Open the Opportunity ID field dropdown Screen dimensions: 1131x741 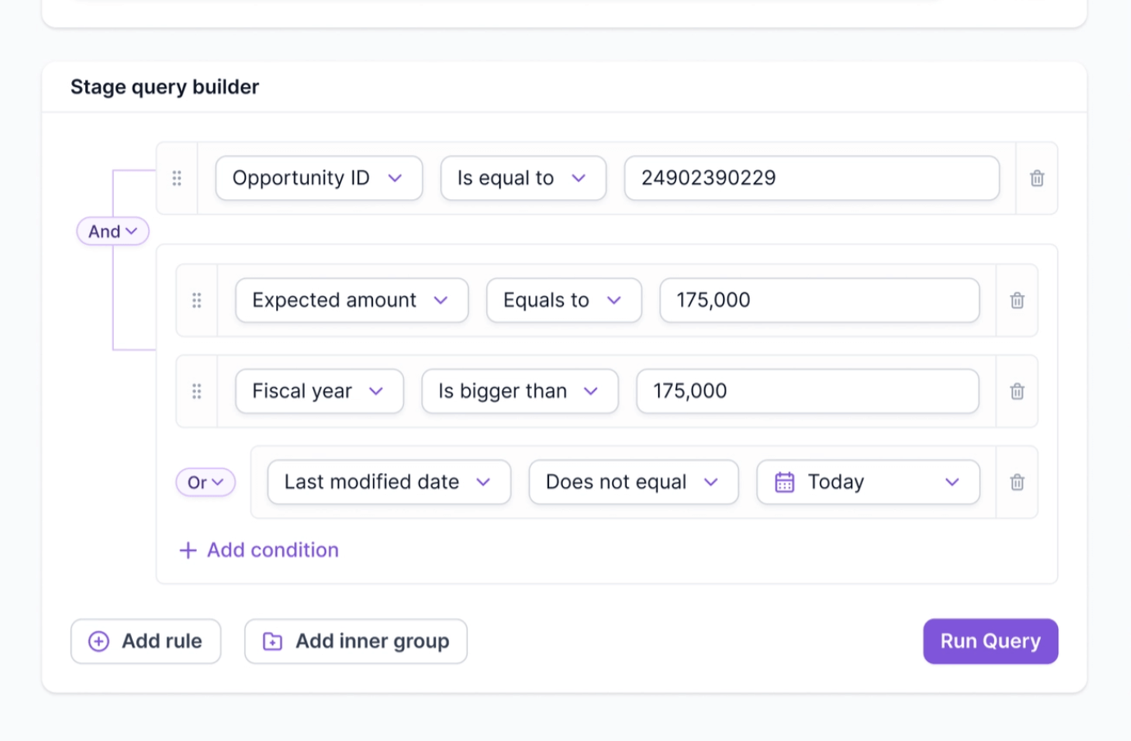pyautogui.click(x=319, y=178)
